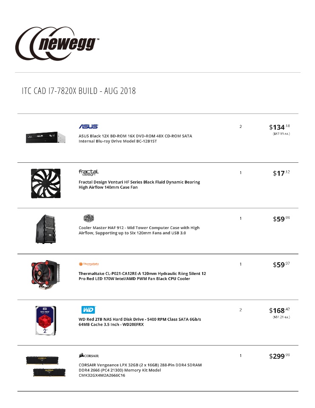Open the Thermaltake CPU cooler image
This screenshot has width=315, height=408.
click(45, 275)
